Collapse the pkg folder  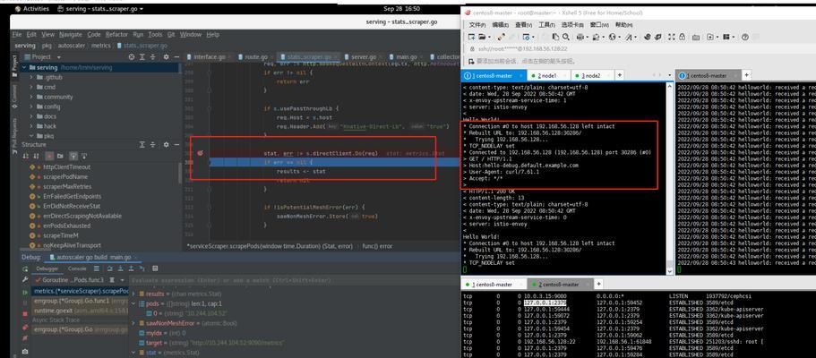[31, 136]
